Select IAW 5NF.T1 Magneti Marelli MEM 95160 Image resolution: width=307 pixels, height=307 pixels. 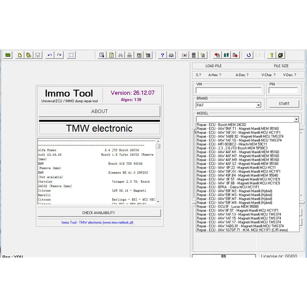248,129
